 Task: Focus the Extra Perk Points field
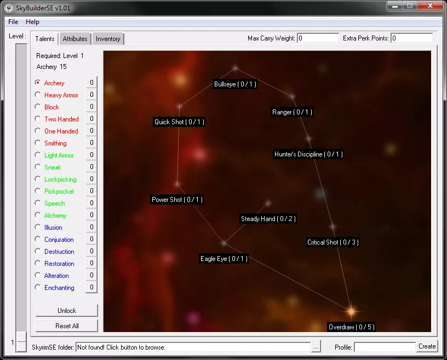(x=411, y=38)
